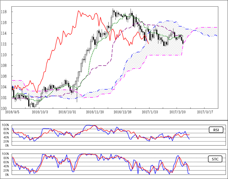Click the 118 price axis label
228x179 pixels.
pos(7,12)
